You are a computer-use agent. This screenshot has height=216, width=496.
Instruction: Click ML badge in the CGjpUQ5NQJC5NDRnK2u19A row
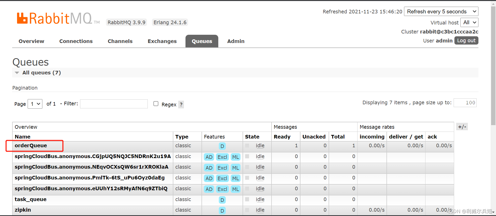pos(236,157)
